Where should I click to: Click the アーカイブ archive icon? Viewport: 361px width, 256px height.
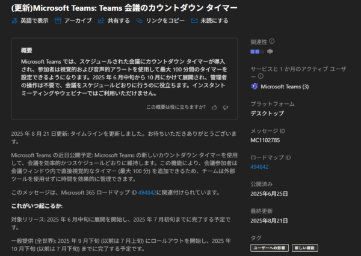pyautogui.click(x=58, y=21)
